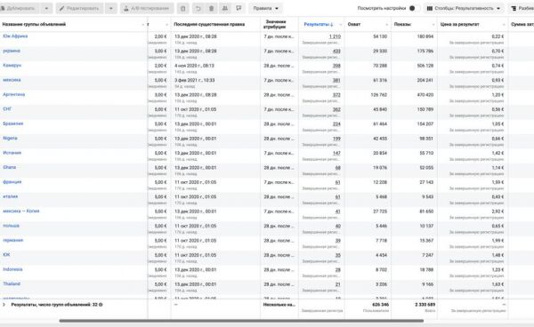534x327 pixels.
Task: Click the copy icon in toolbar
Action: 182,8
